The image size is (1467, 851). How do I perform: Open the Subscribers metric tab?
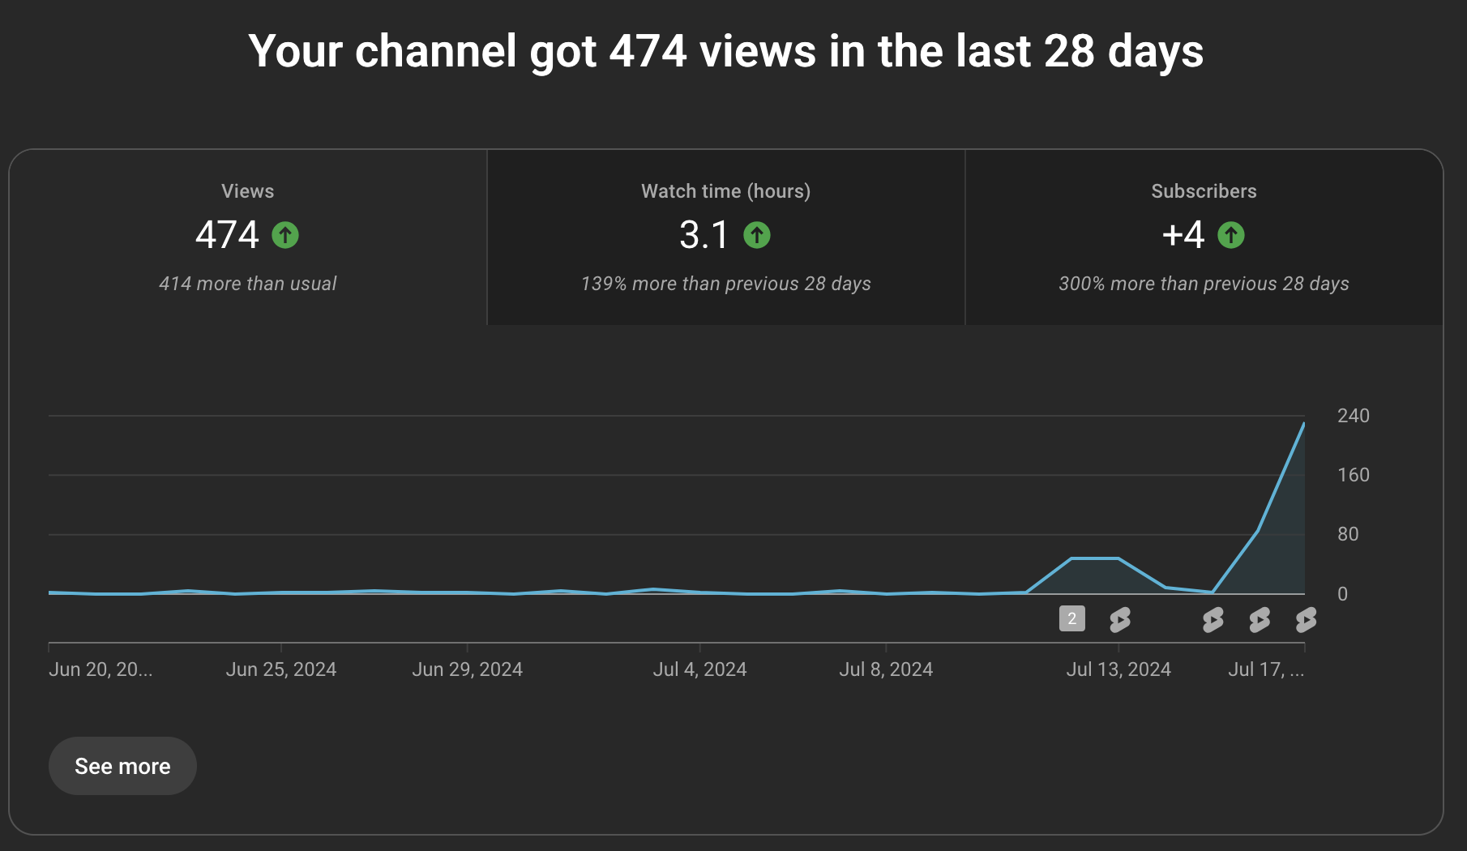1204,237
